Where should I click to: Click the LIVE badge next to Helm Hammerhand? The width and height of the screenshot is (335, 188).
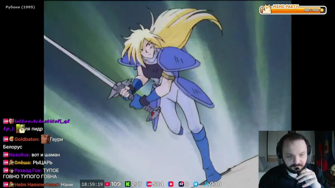click(6, 185)
